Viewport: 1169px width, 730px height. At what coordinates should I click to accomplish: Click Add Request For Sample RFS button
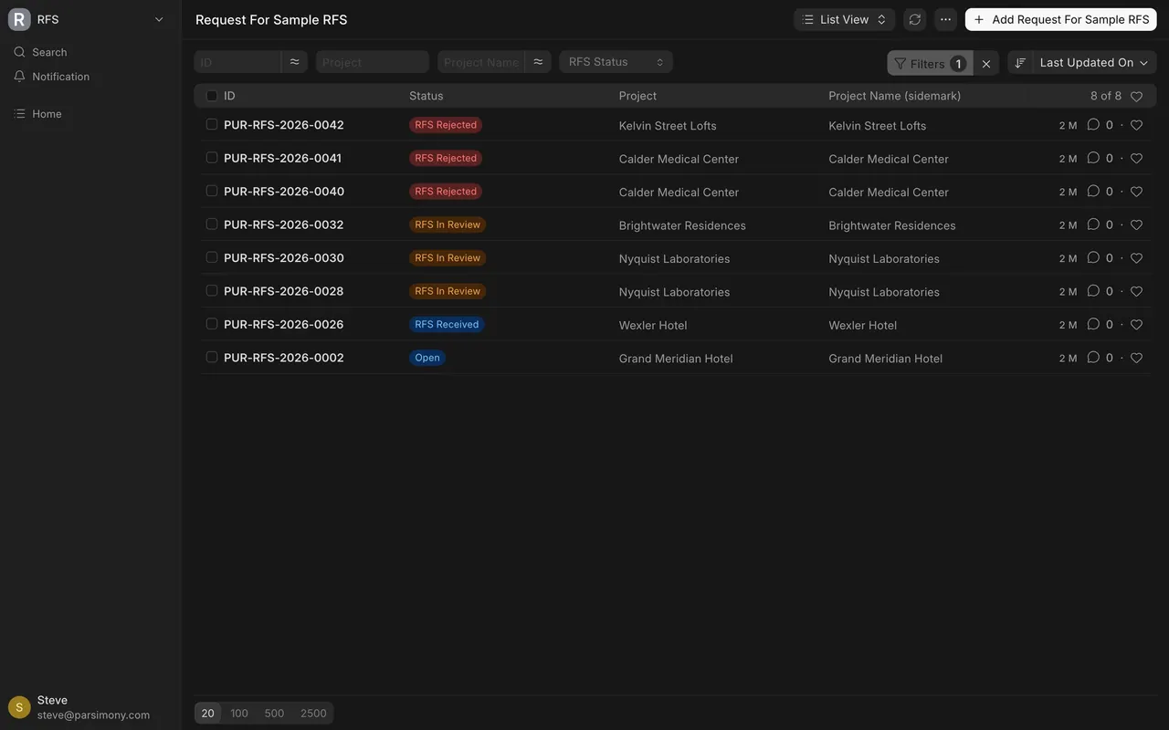click(1061, 19)
